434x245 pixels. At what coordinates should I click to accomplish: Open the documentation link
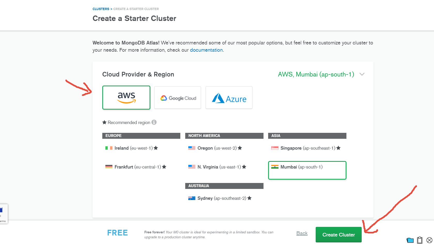point(206,50)
